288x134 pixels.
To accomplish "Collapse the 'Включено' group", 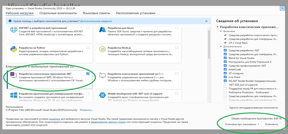I will point(221,31).
